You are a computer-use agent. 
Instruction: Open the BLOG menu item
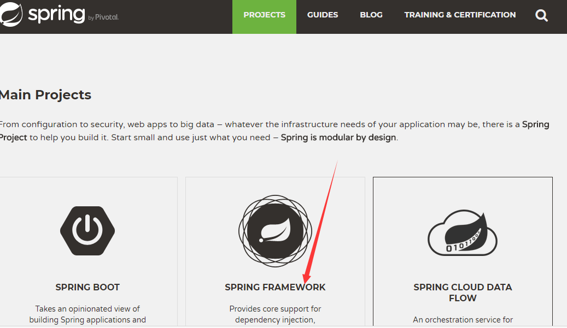click(x=371, y=15)
